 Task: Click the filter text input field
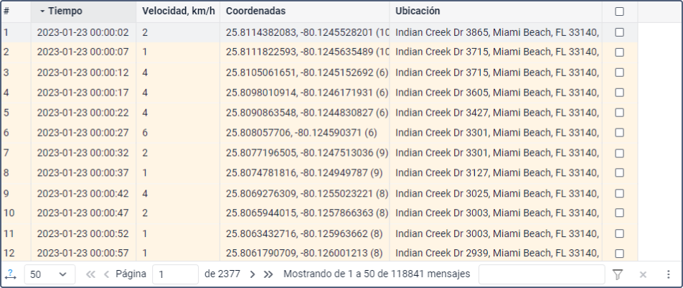pos(541,274)
